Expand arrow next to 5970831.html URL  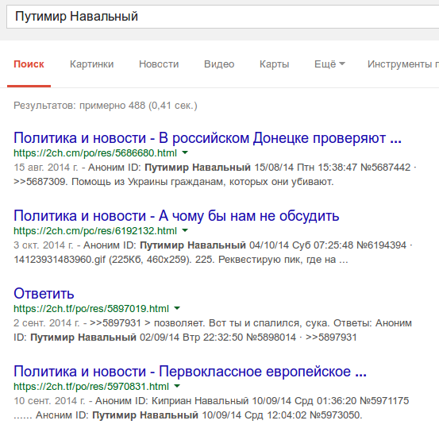[177, 386]
